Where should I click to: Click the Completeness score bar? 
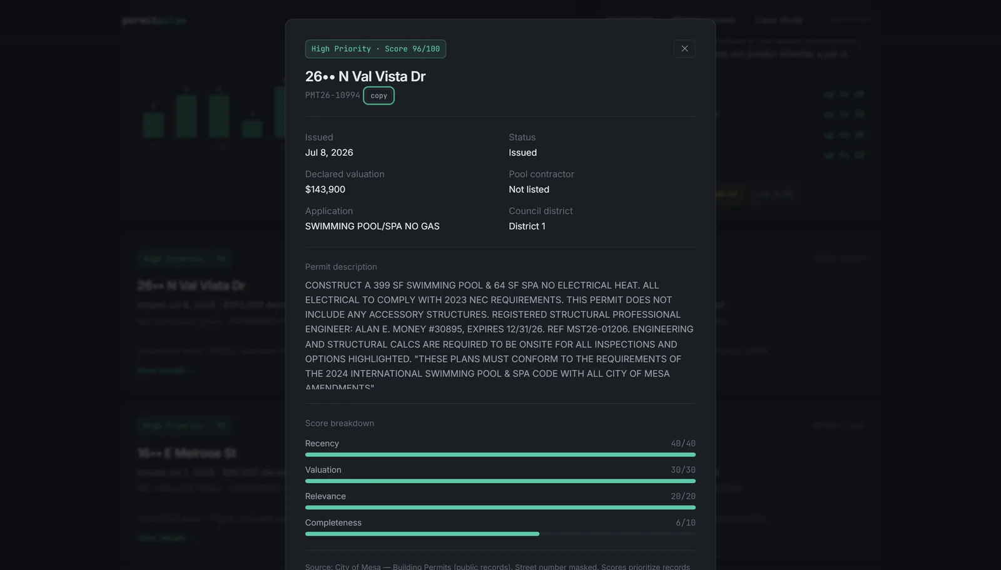pos(500,534)
